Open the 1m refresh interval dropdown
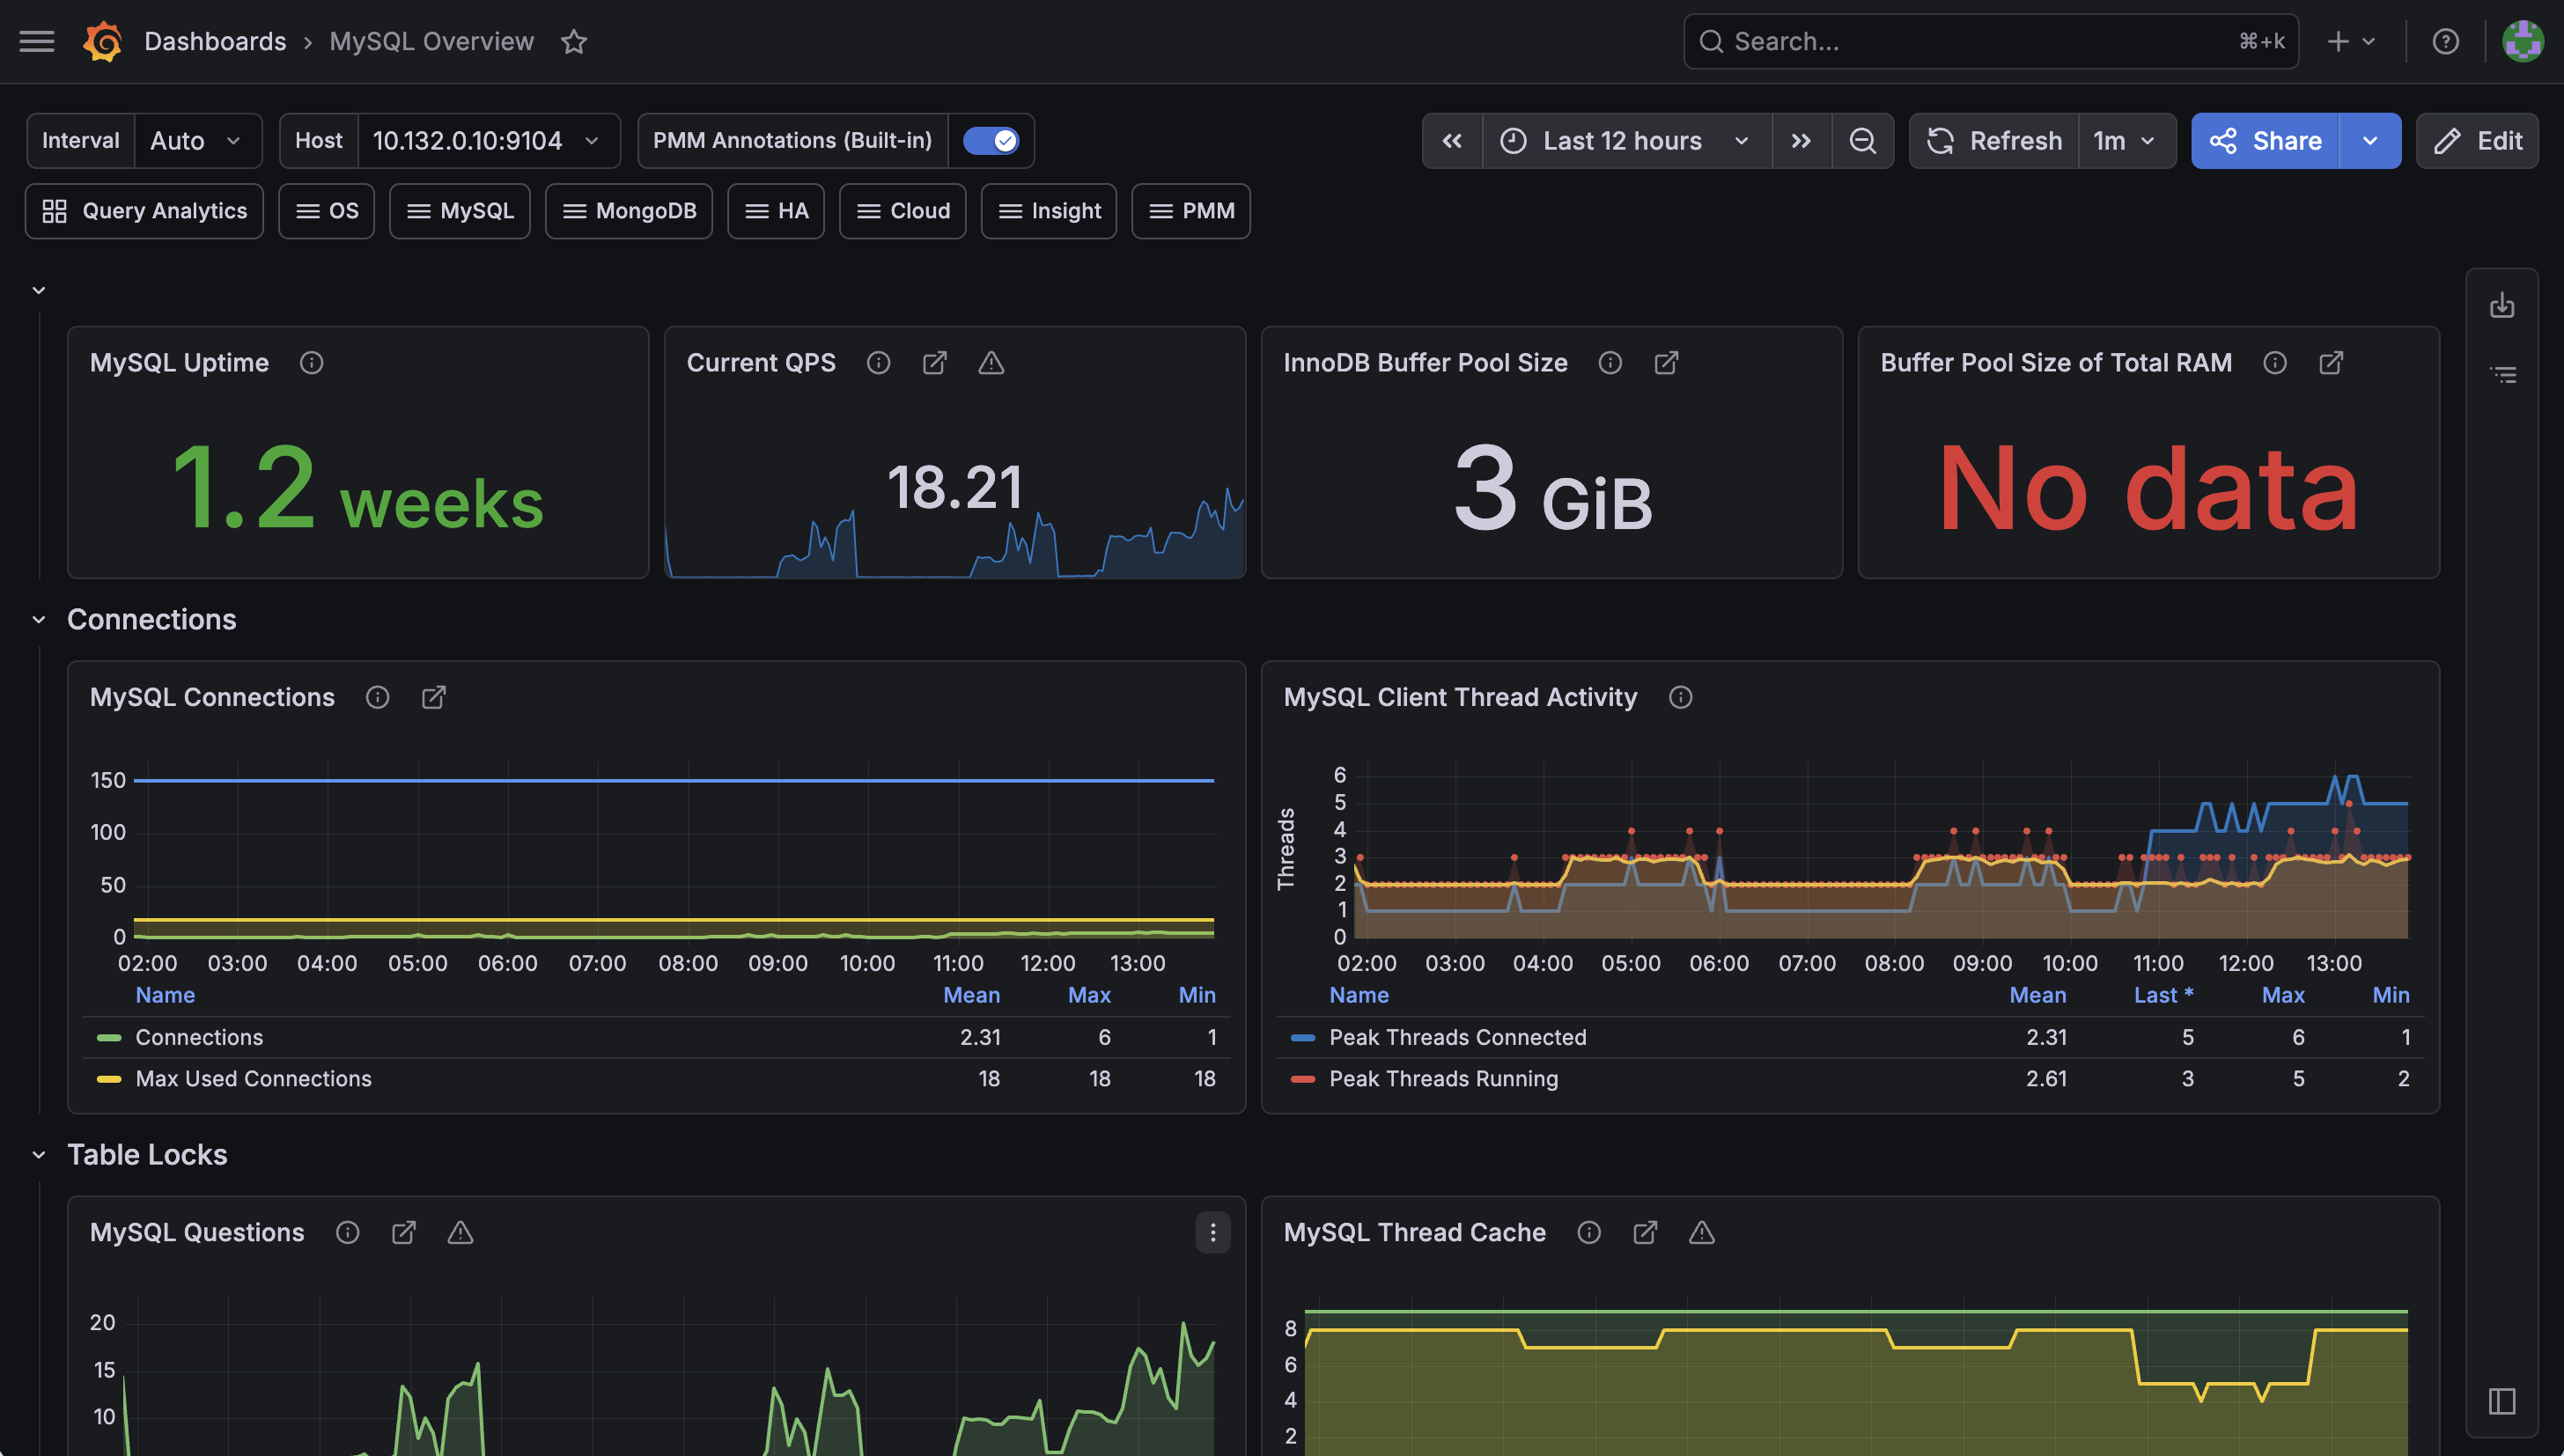 (2126, 141)
